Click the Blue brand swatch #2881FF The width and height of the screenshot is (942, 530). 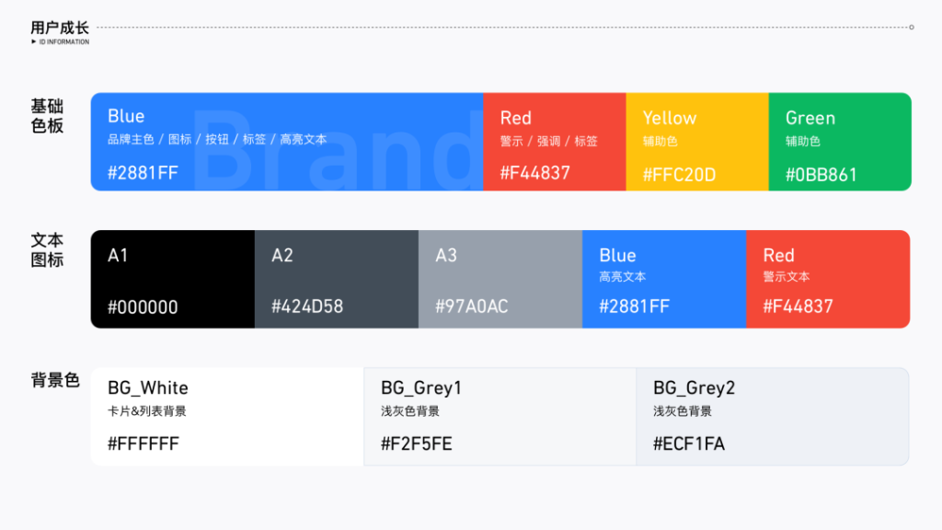tap(287, 142)
